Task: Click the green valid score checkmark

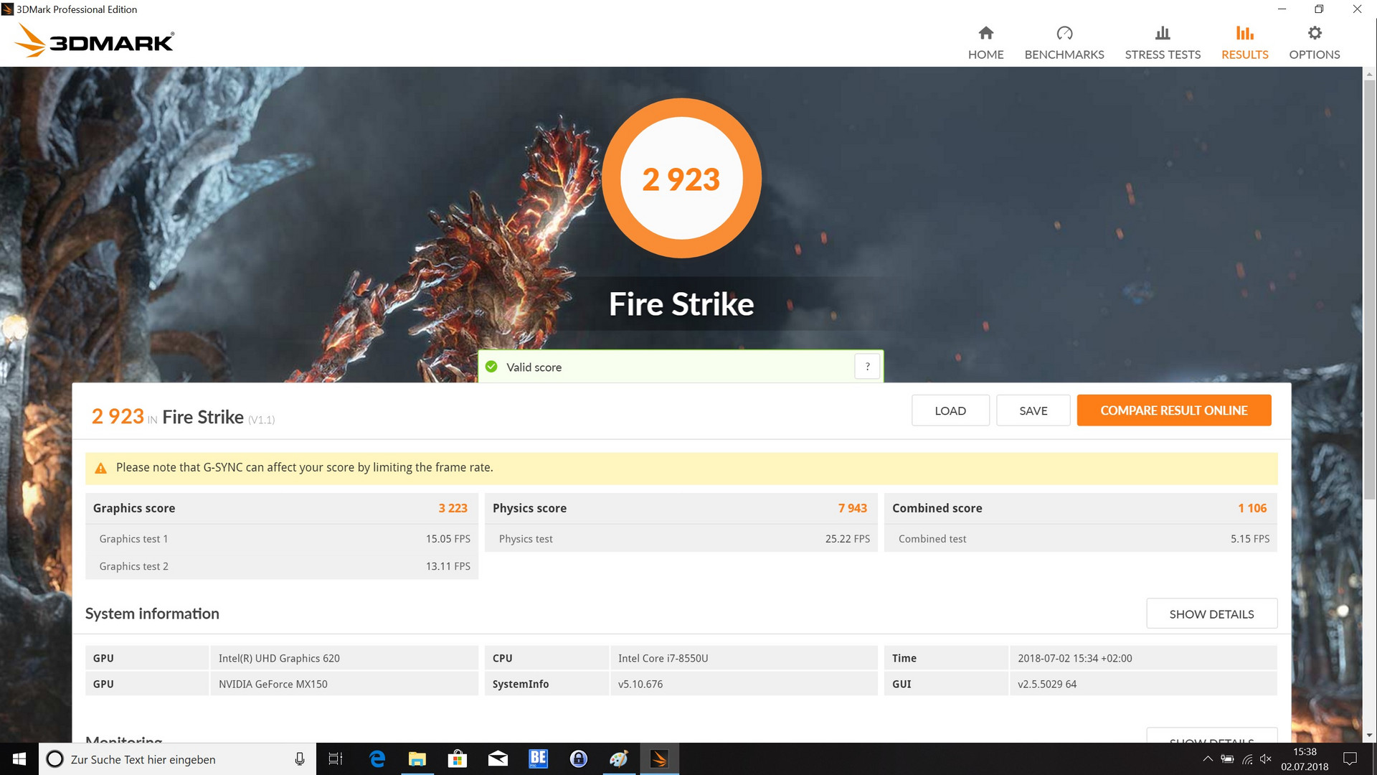Action: [x=491, y=367]
